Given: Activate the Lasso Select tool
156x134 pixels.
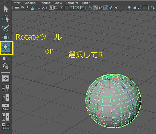Looking at the screenshot, I should [6, 18].
